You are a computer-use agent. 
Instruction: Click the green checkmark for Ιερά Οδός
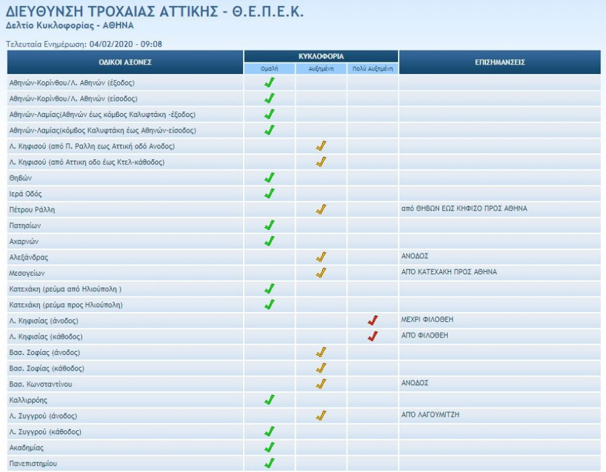(x=269, y=194)
